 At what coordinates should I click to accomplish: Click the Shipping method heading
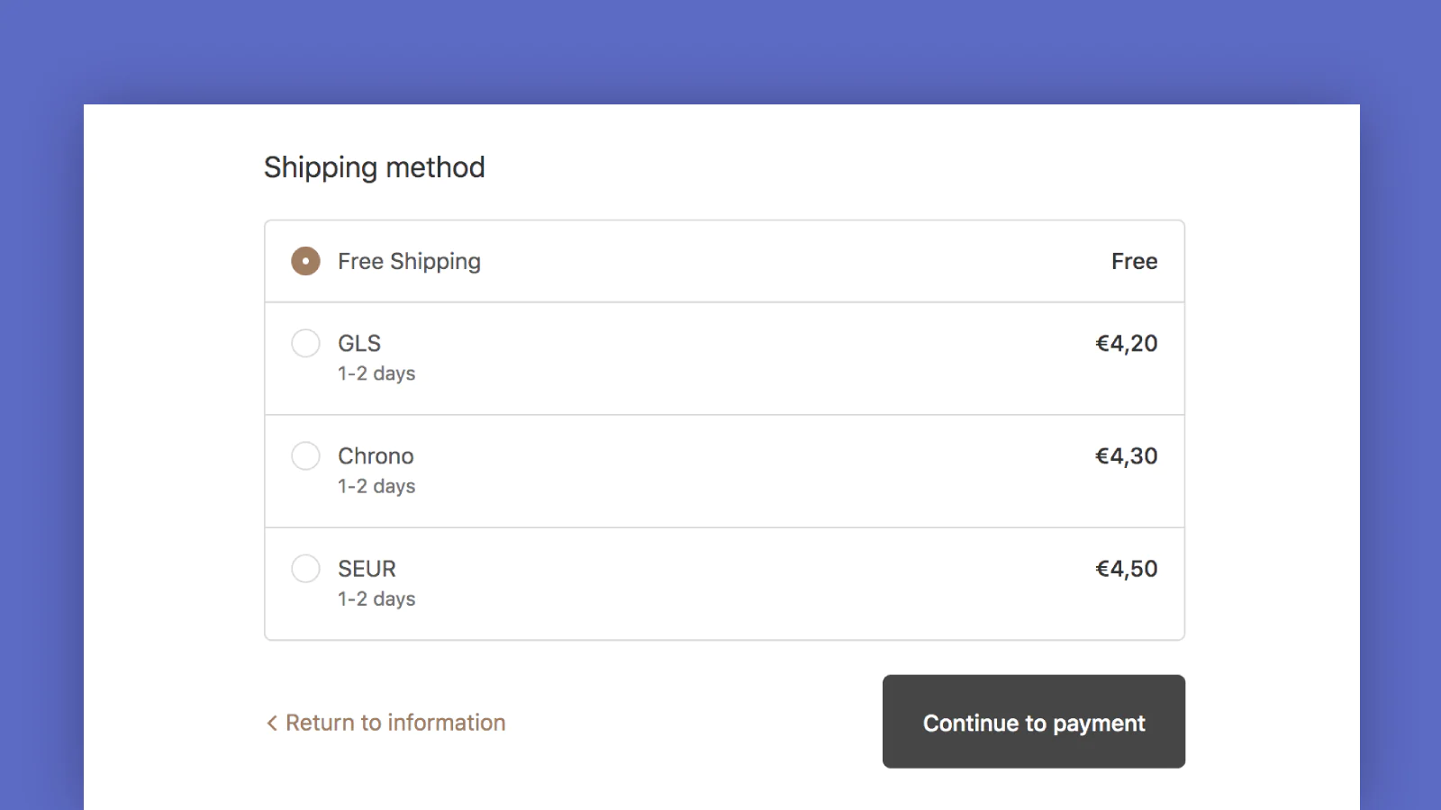(374, 167)
